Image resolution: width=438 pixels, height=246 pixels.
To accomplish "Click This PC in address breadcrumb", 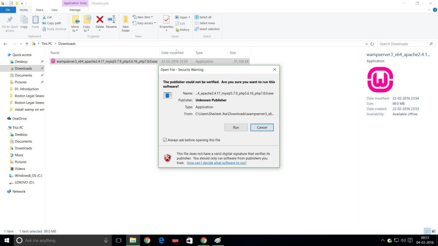I will [47, 44].
